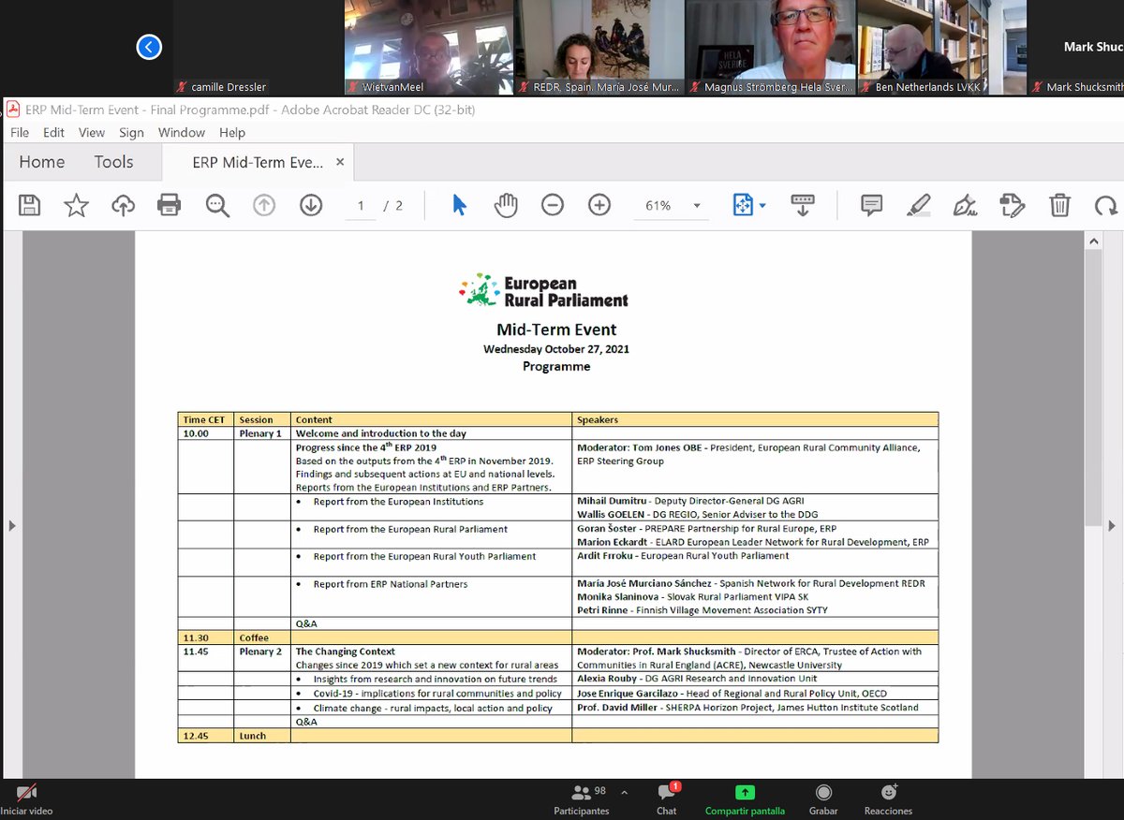Click the blue back arrow in participant strip
Viewport: 1124px width, 820px height.
tap(149, 47)
